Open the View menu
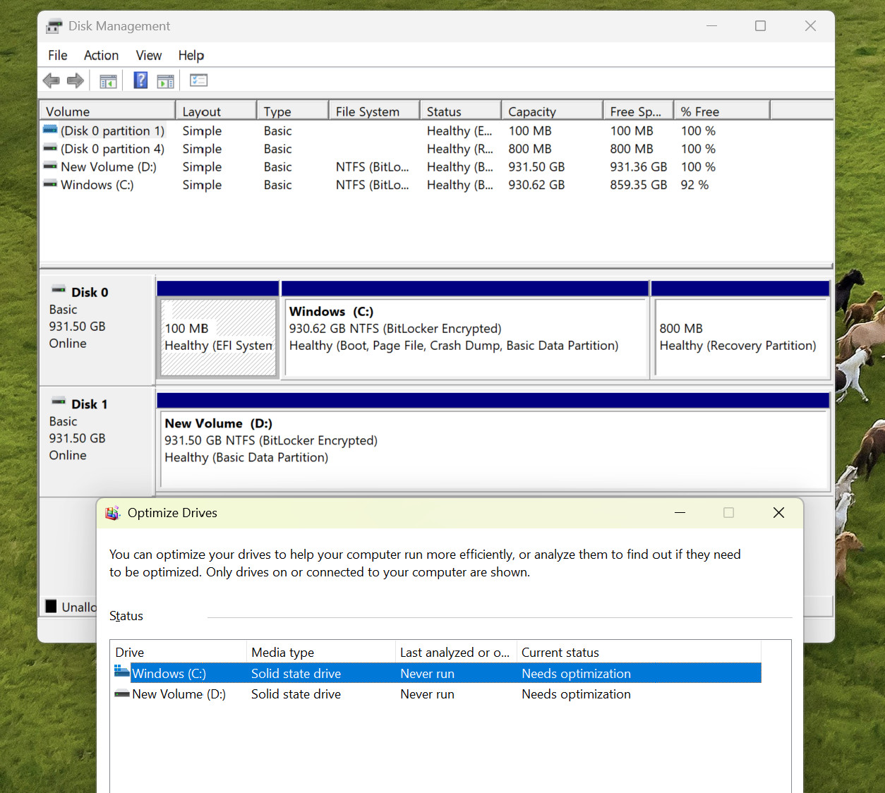The width and height of the screenshot is (885, 793). click(148, 55)
